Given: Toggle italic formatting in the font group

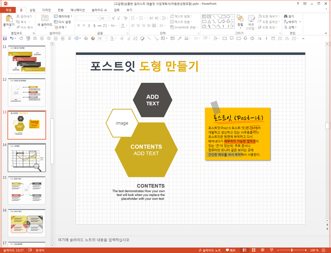Looking at the screenshot, I should point(84,25).
